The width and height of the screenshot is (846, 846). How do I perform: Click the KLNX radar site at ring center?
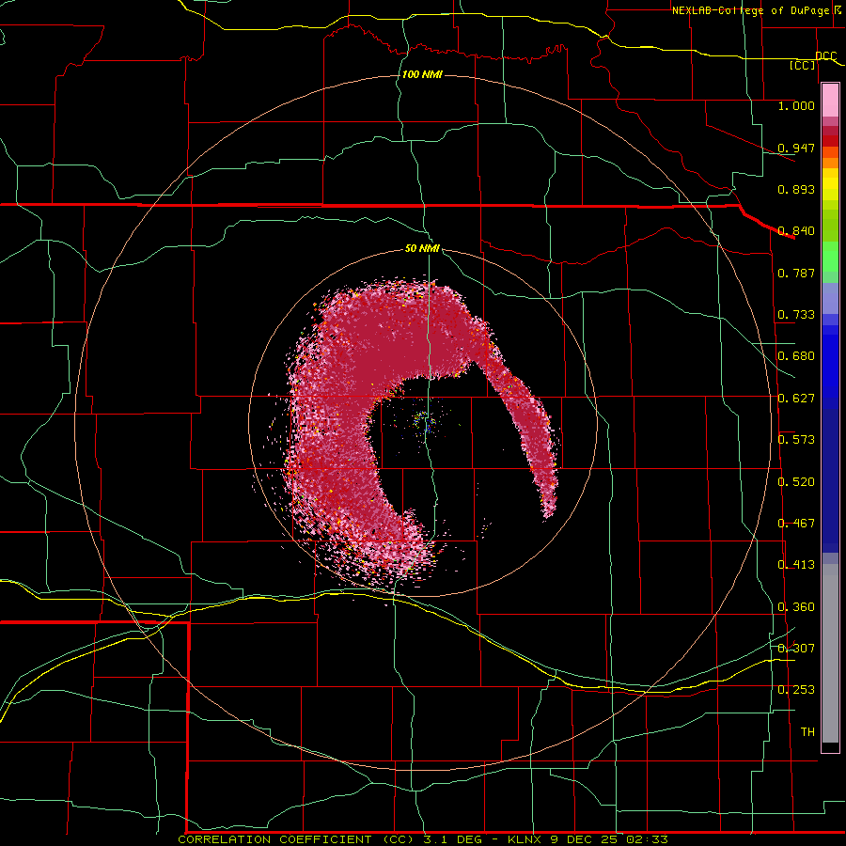click(424, 422)
